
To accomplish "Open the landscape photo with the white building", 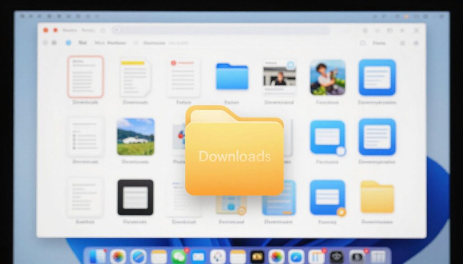I will click(x=136, y=137).
